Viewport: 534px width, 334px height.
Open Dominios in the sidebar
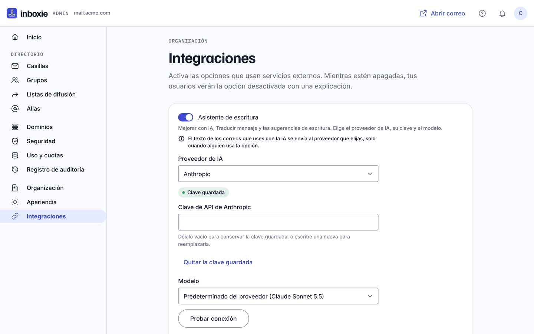point(53,127)
